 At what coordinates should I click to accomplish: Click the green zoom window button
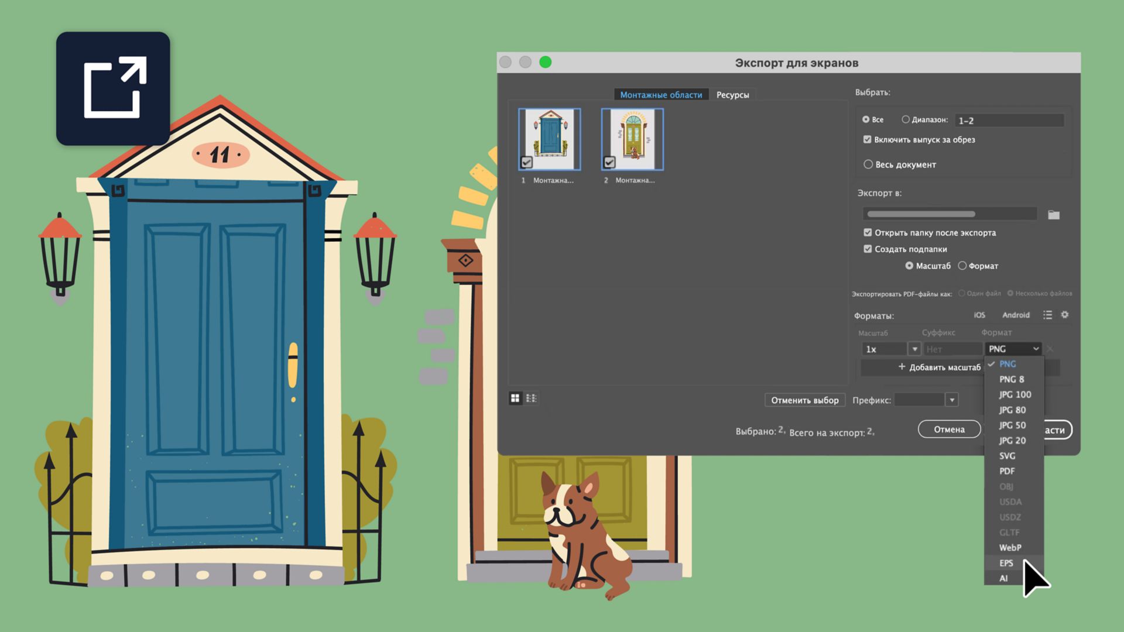545,62
